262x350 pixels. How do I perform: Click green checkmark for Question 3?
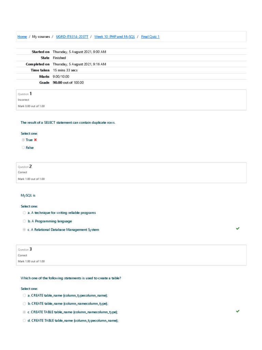[238, 311]
